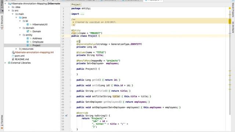
Task: Click the "PROJECT" string in the code
Action: coord(95,33)
